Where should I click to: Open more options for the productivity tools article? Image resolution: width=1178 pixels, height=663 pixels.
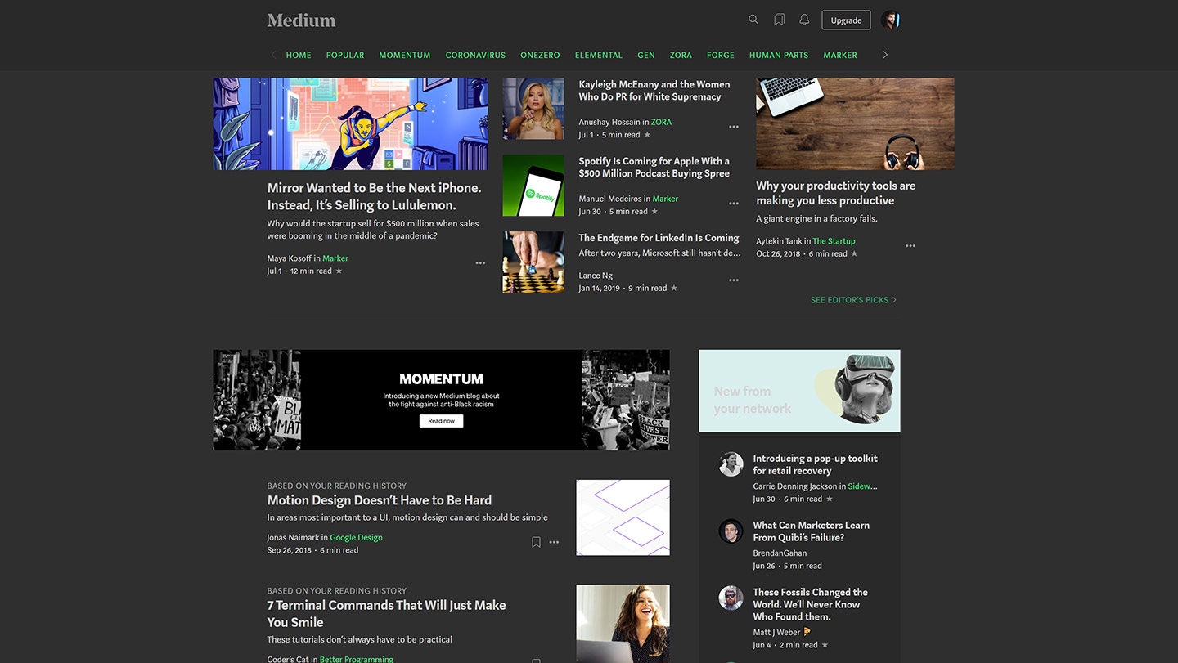point(910,245)
